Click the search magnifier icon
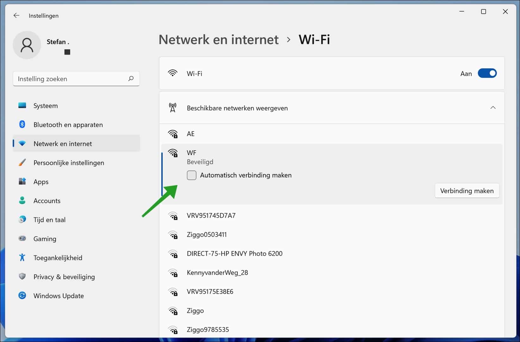This screenshot has width=520, height=342. tap(131, 78)
